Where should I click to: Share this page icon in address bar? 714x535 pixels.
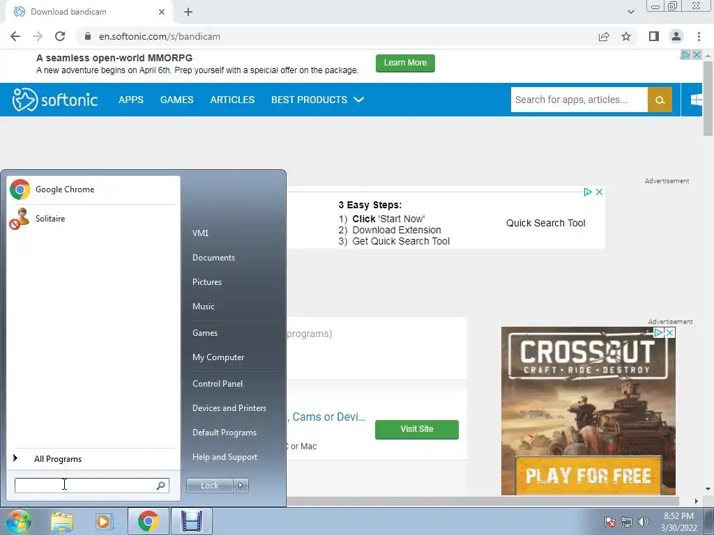coord(604,36)
